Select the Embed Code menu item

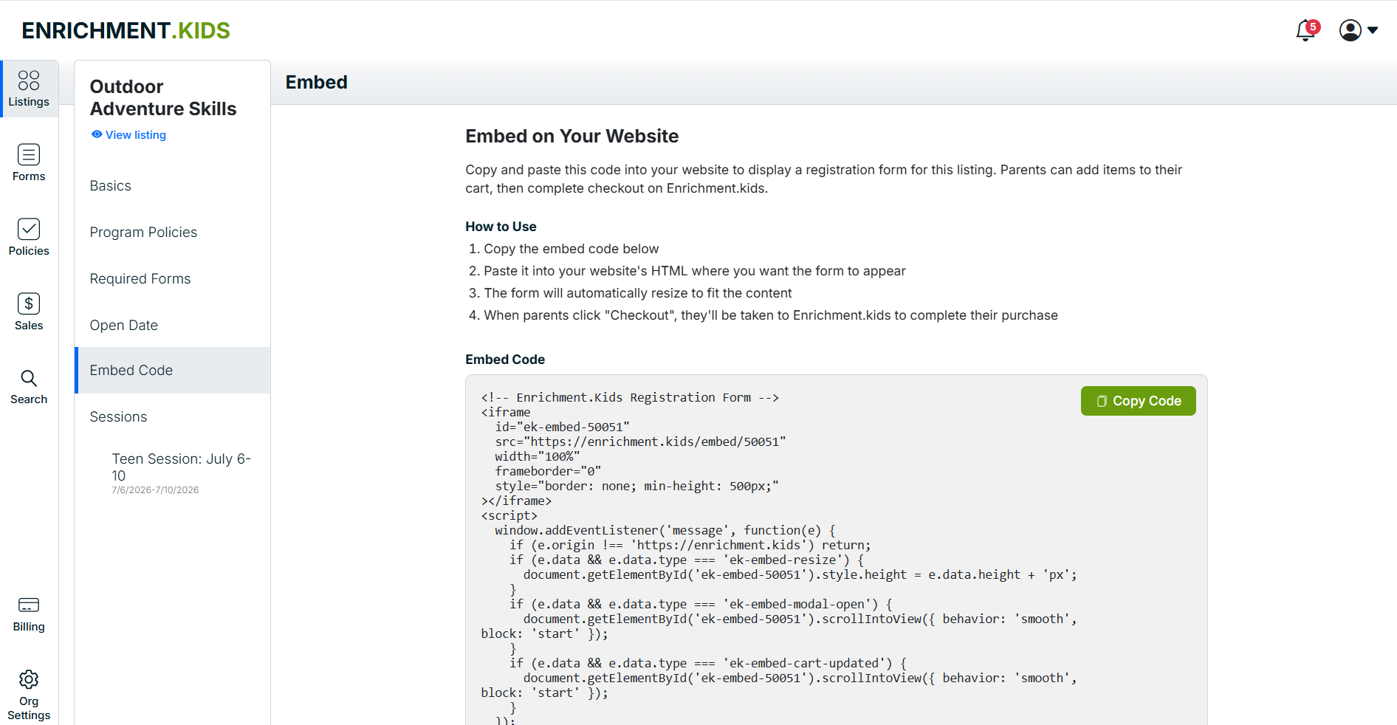pyautogui.click(x=173, y=371)
